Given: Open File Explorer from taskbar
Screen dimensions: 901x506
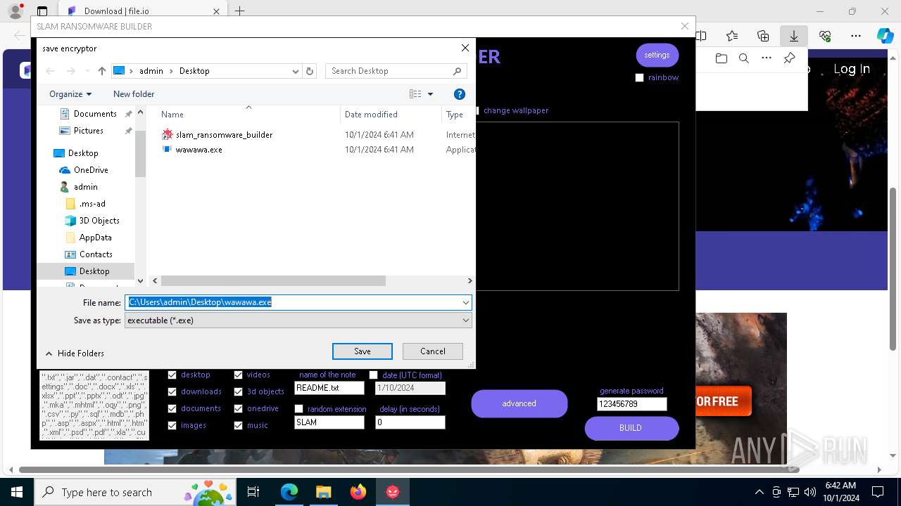Looking at the screenshot, I should (x=323, y=492).
